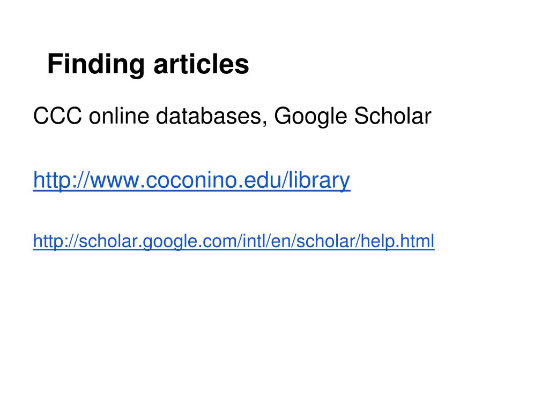
Task: Open the Google Scholar help.html link
Action: tap(234, 241)
